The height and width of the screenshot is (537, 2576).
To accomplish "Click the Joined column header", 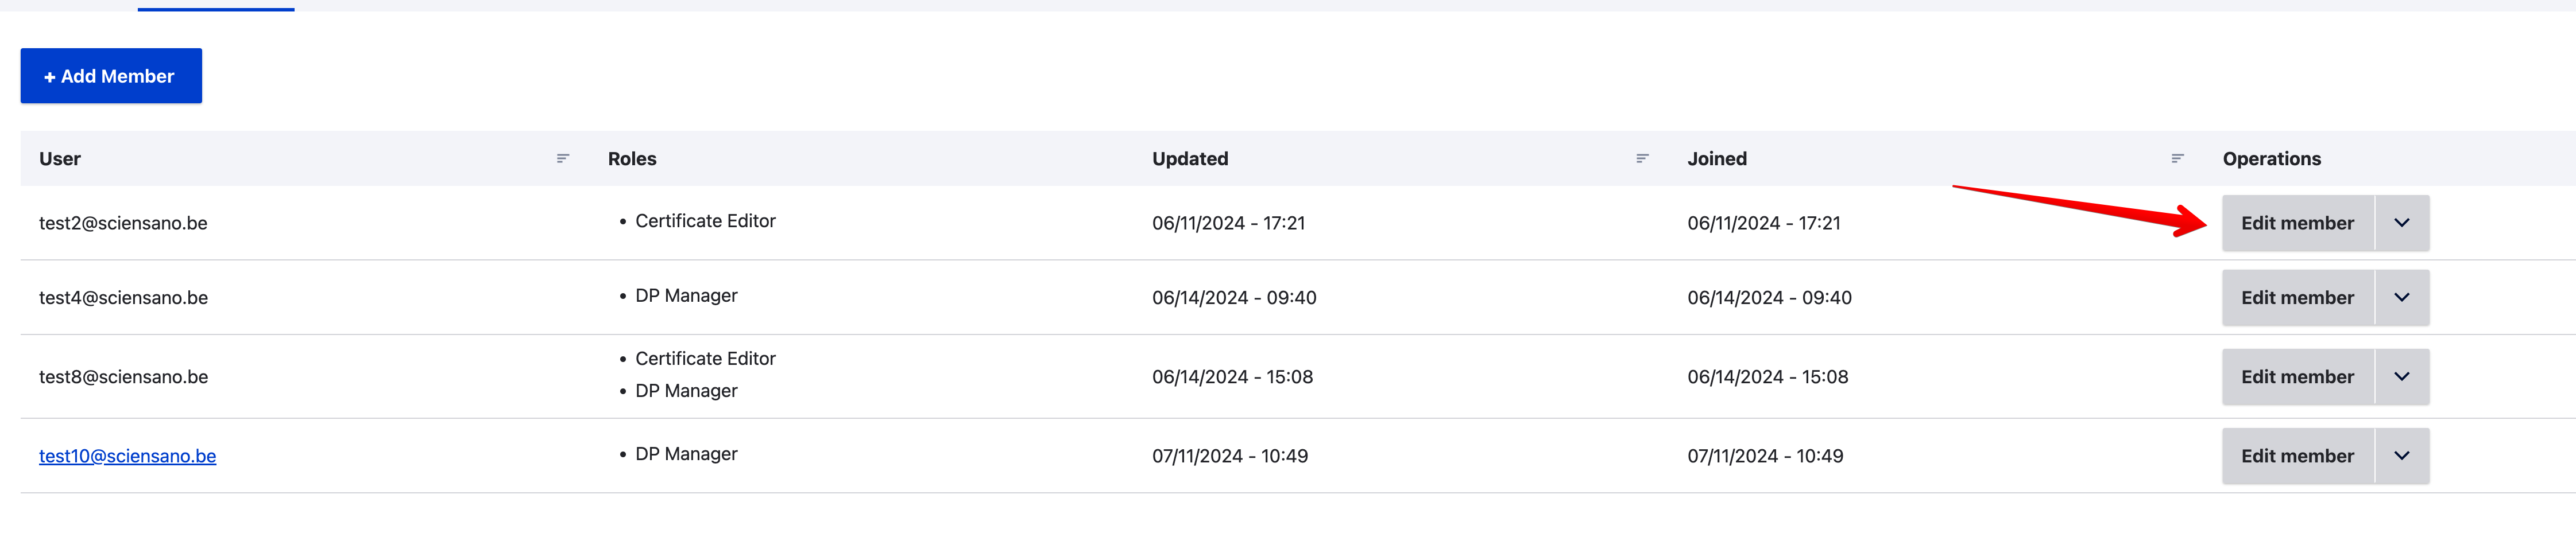I will [1717, 159].
